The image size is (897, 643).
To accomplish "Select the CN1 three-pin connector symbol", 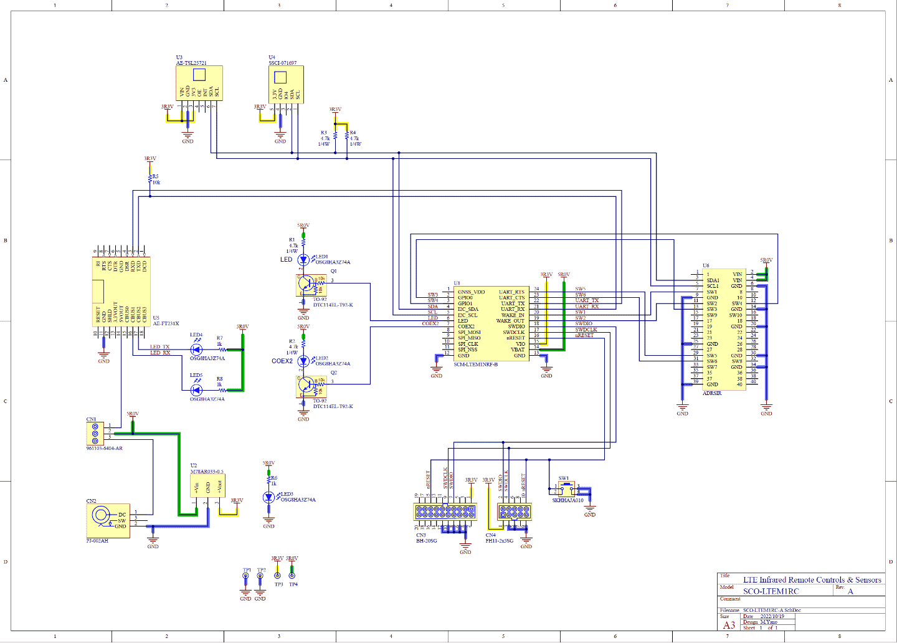I will pyautogui.click(x=95, y=432).
